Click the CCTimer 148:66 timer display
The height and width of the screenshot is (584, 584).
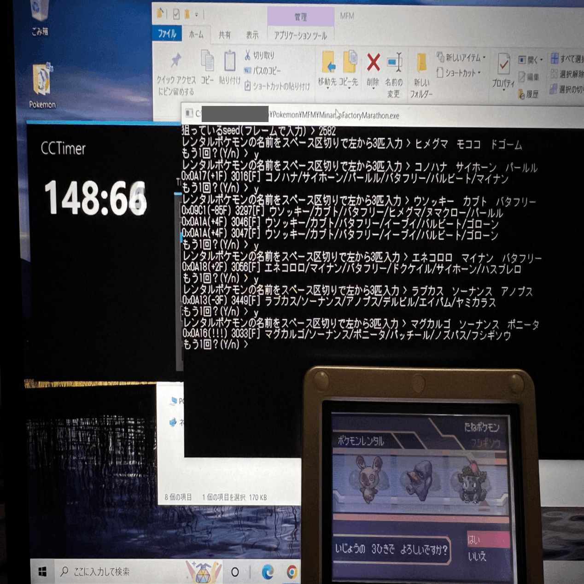coord(95,198)
